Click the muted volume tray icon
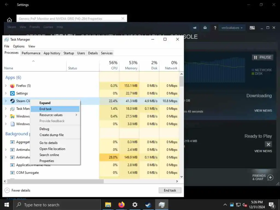This screenshot has width=280, height=210. [x=245, y=205]
